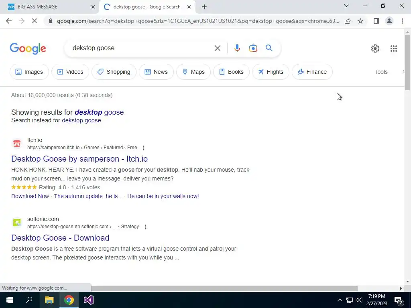Click the Chrome address bar URL
Image resolution: width=411 pixels, height=308 pixels.
pyautogui.click(x=198, y=21)
